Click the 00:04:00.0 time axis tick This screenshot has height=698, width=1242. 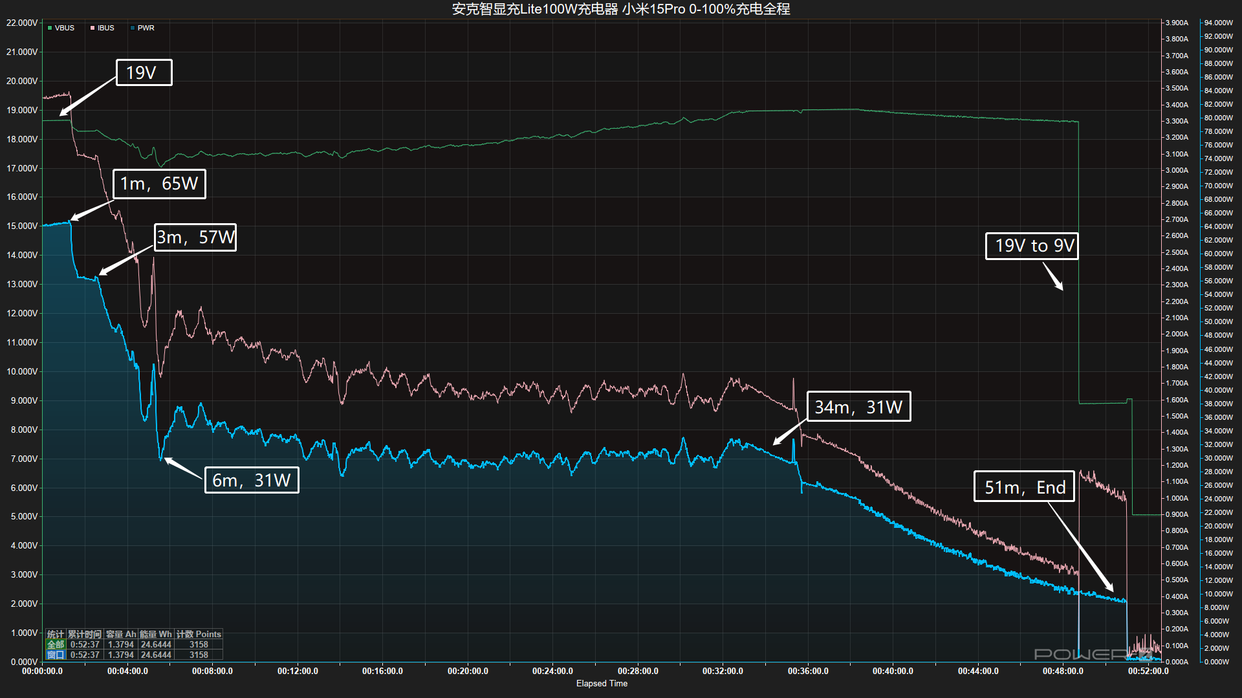pos(127,671)
